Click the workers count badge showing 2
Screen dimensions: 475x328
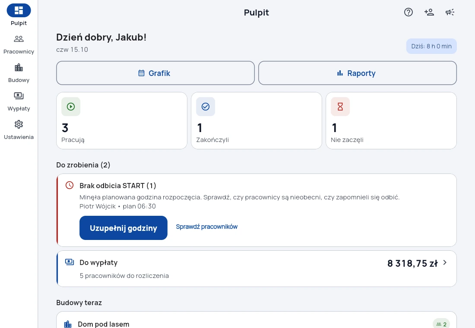pos(441,324)
